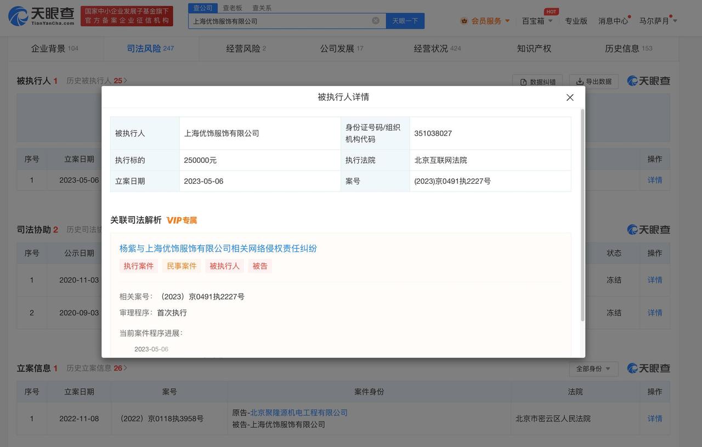
Task: Open 详情 for the 2023-05-06 被执行人 row
Action: [x=655, y=180]
